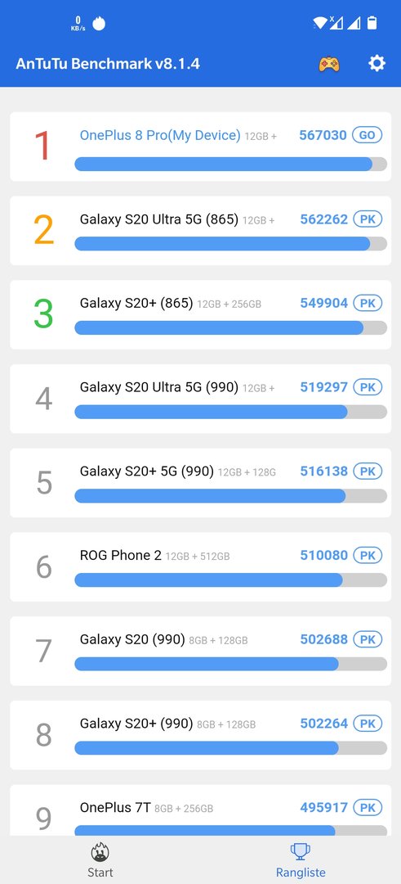Tap the Start flame mascot icon
Screen dimensions: 401x884
tap(100, 851)
